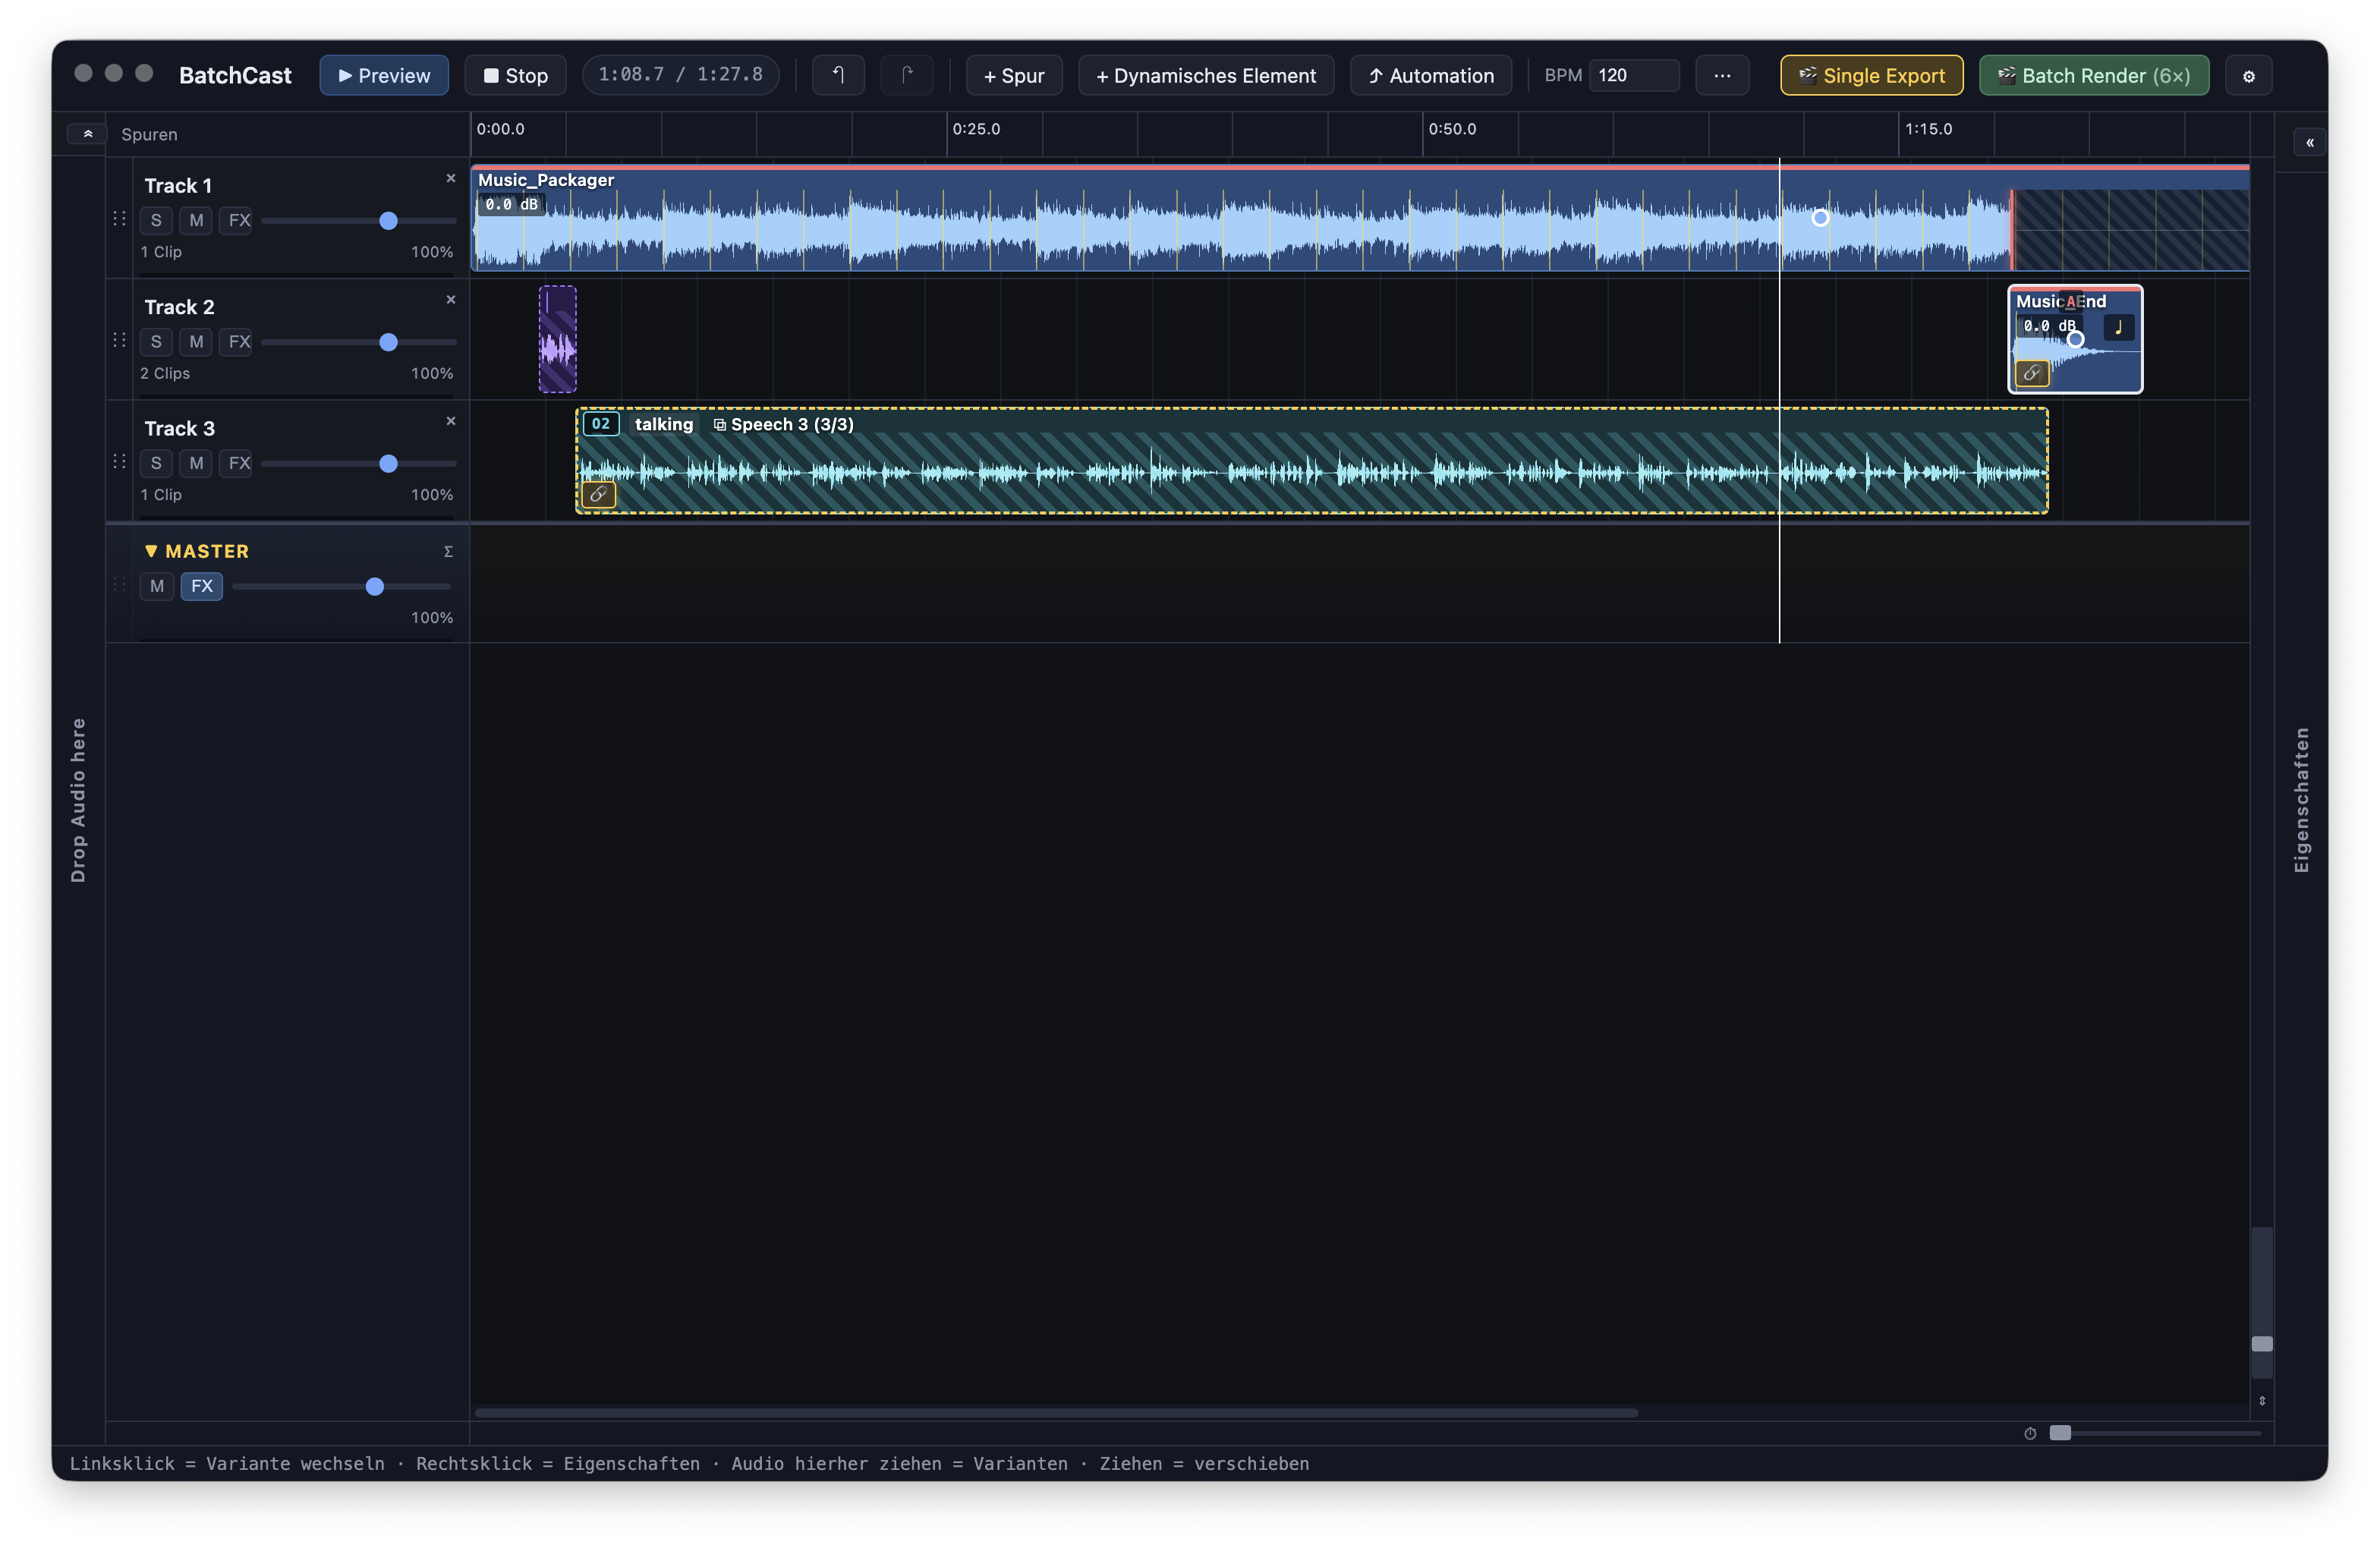Mute Track 1
The width and height of the screenshot is (2380, 1545).
tap(196, 220)
